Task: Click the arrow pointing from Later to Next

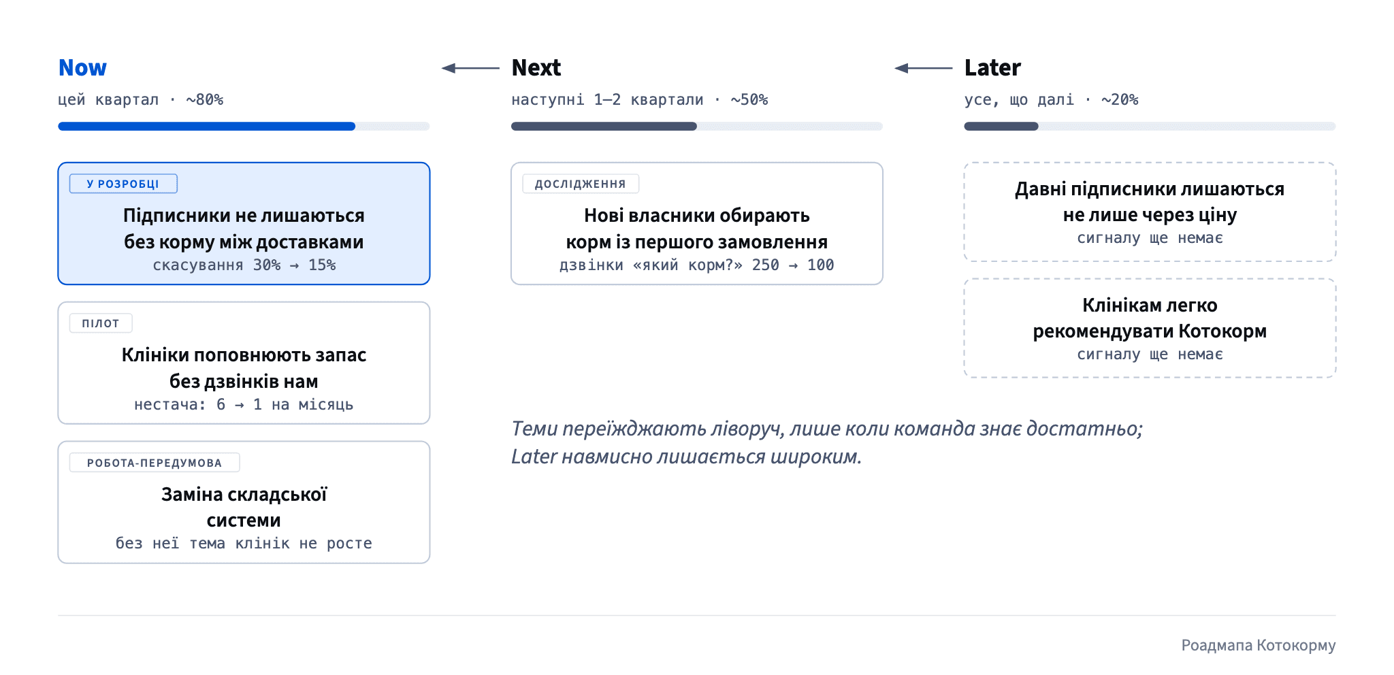Action: tap(923, 68)
